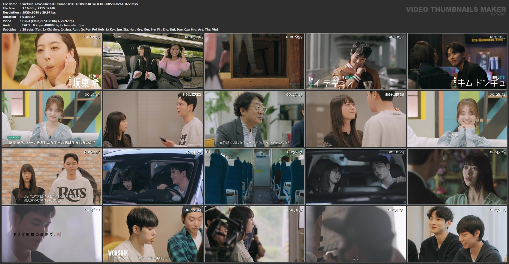The width and height of the screenshot is (509, 264).
Task: Select the thumbnail at 00:34:38
Action: [x=153, y=177]
